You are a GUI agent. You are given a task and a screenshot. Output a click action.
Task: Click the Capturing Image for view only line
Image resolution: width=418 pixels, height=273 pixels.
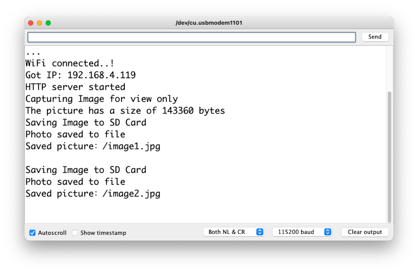tap(102, 99)
